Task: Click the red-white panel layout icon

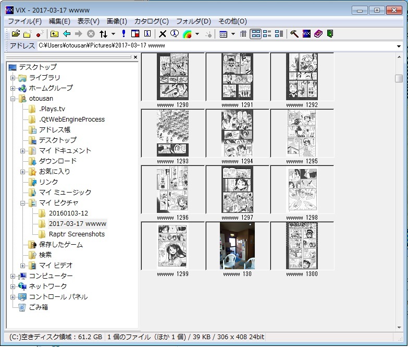Action: (135, 34)
